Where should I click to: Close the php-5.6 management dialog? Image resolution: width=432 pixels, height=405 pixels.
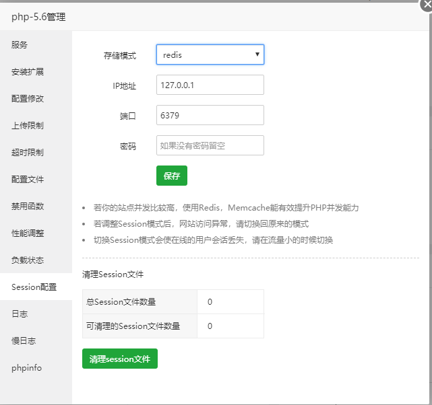click(x=427, y=5)
